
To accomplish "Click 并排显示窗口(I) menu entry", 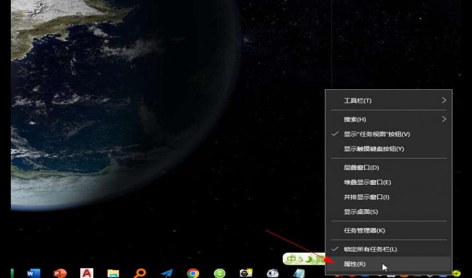I will [x=366, y=197].
